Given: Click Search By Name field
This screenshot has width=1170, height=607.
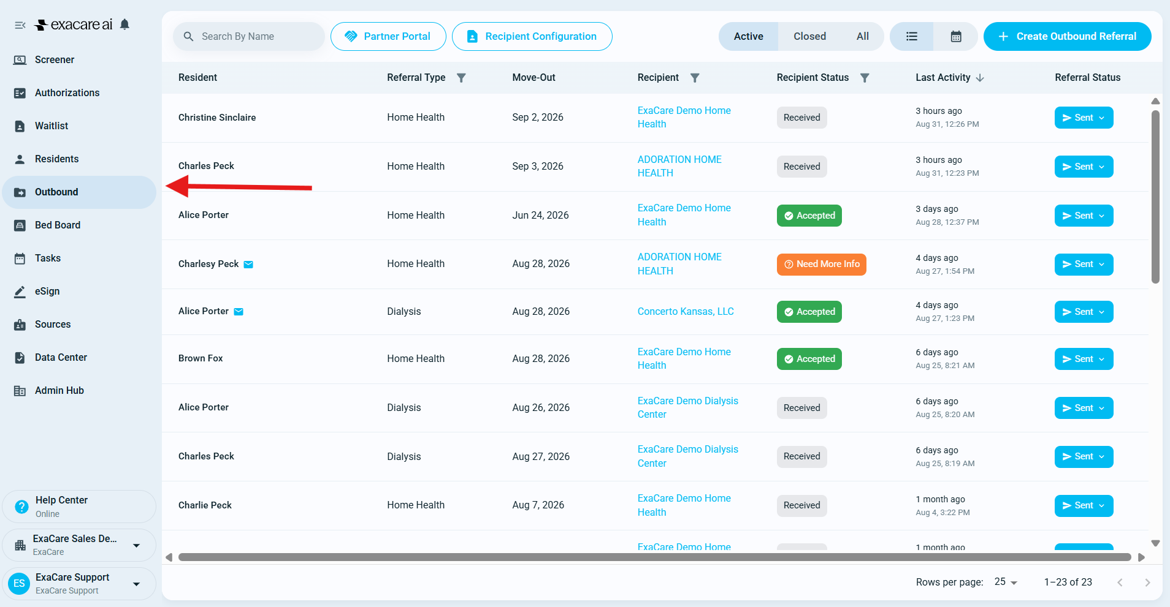Looking at the screenshot, I should (x=249, y=37).
